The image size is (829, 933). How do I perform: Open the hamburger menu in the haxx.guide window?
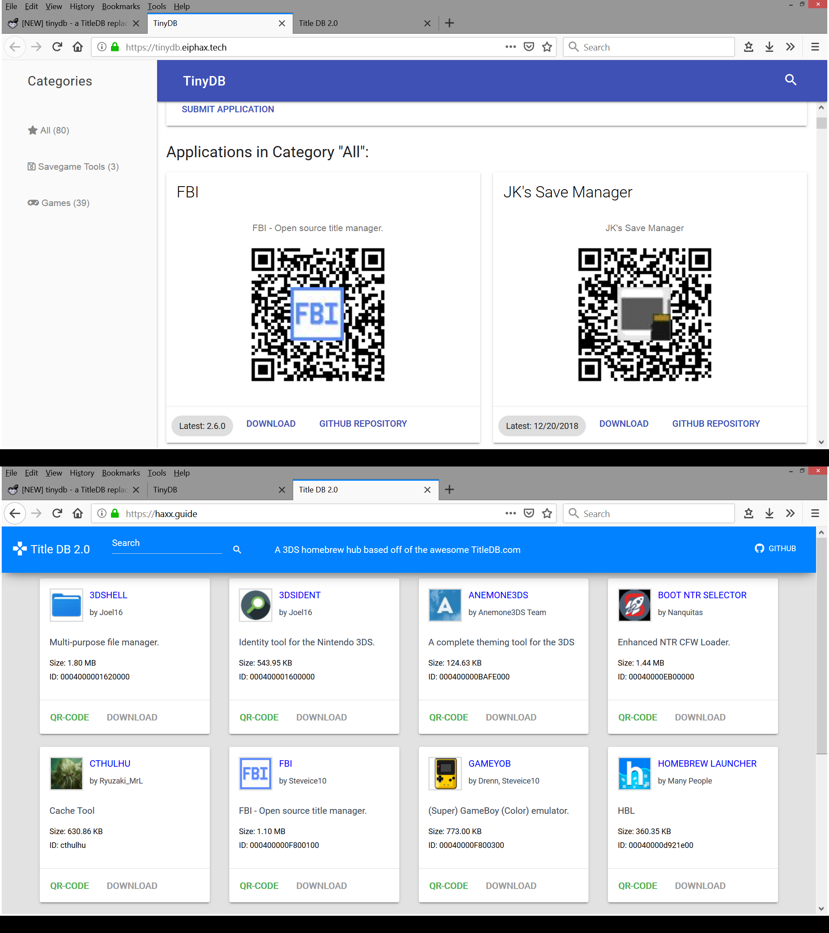(815, 514)
